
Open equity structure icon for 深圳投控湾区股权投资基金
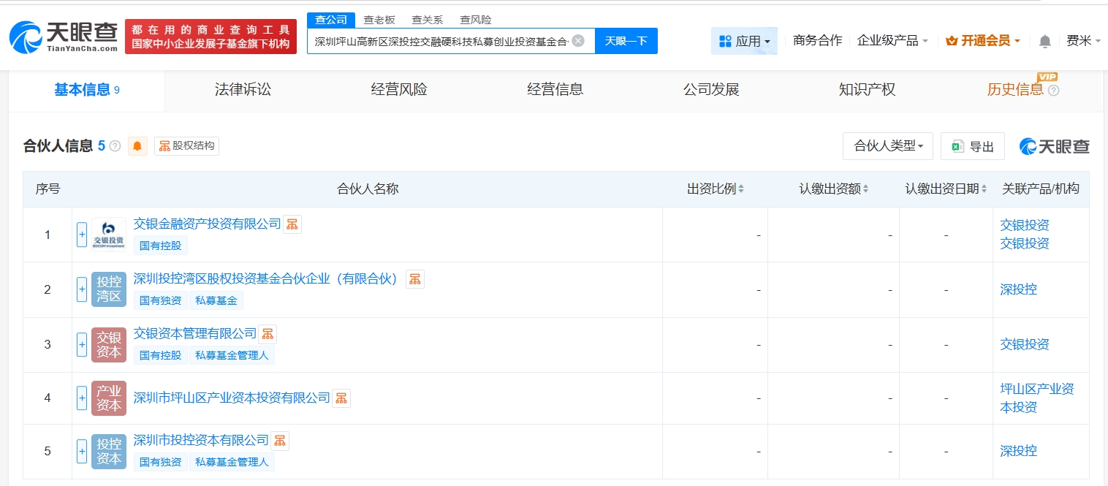pyautogui.click(x=415, y=279)
